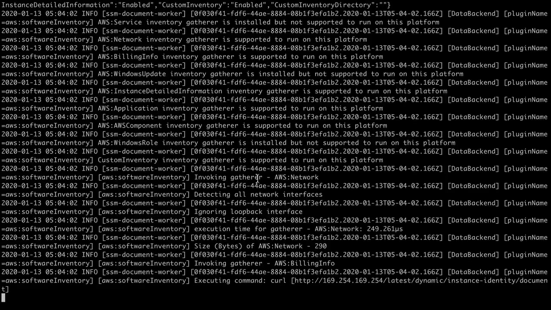Click the AWS:Service gatherer log text
Screen dimensions: 551x310
click(x=269, y=22)
